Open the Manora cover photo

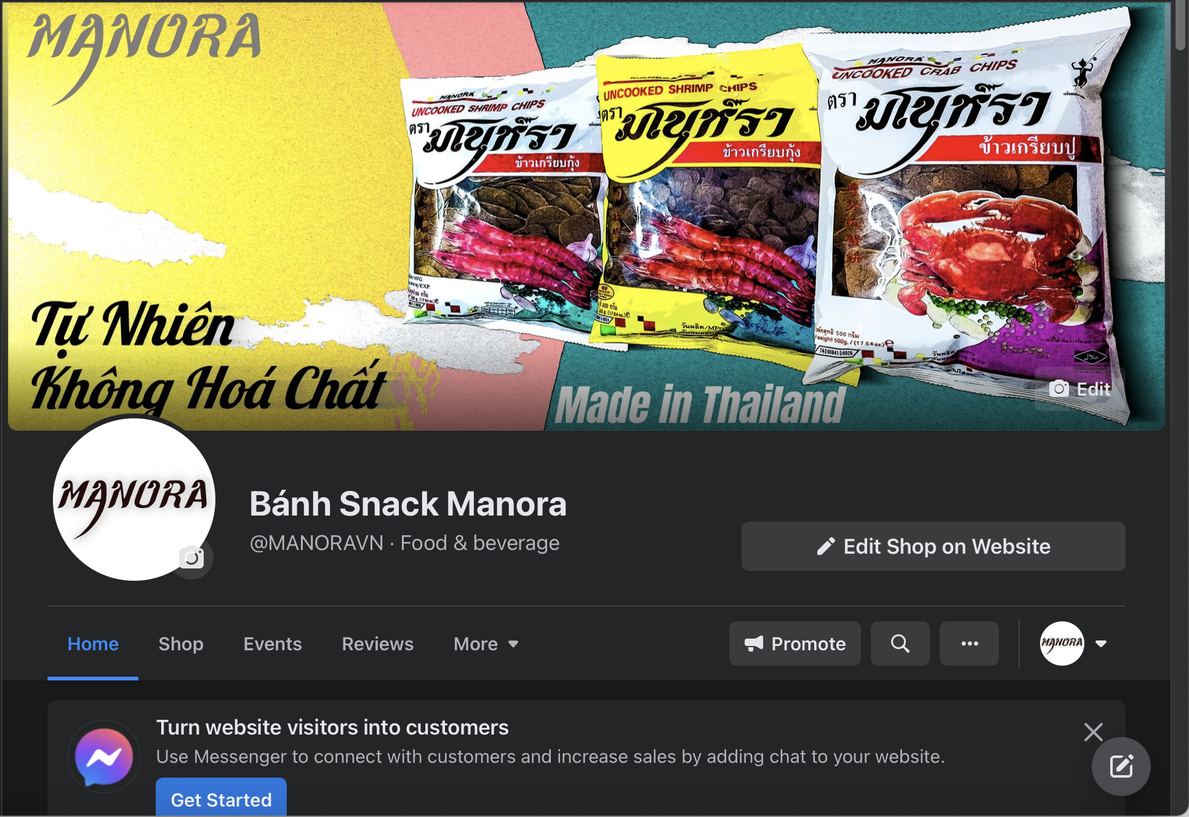586,215
